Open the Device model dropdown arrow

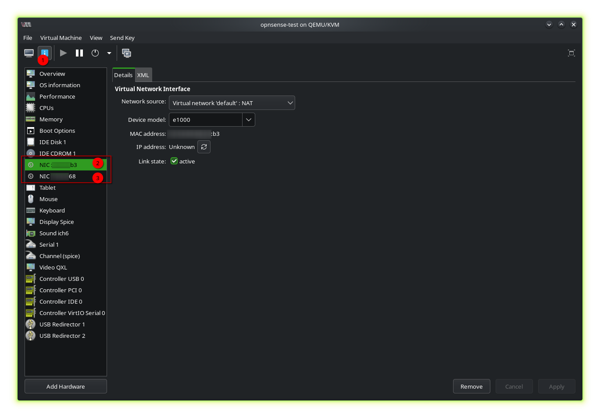tap(249, 120)
